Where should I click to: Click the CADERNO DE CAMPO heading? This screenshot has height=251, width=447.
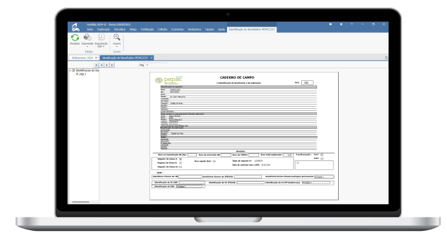click(237, 77)
